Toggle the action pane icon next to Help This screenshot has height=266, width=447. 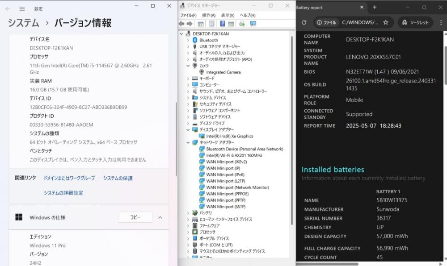(x=231, y=24)
